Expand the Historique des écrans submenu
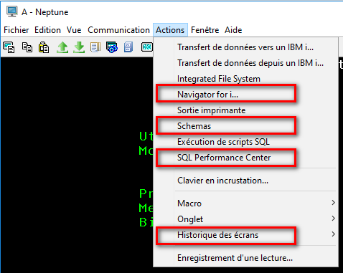This screenshot has height=273, width=343. point(245,235)
